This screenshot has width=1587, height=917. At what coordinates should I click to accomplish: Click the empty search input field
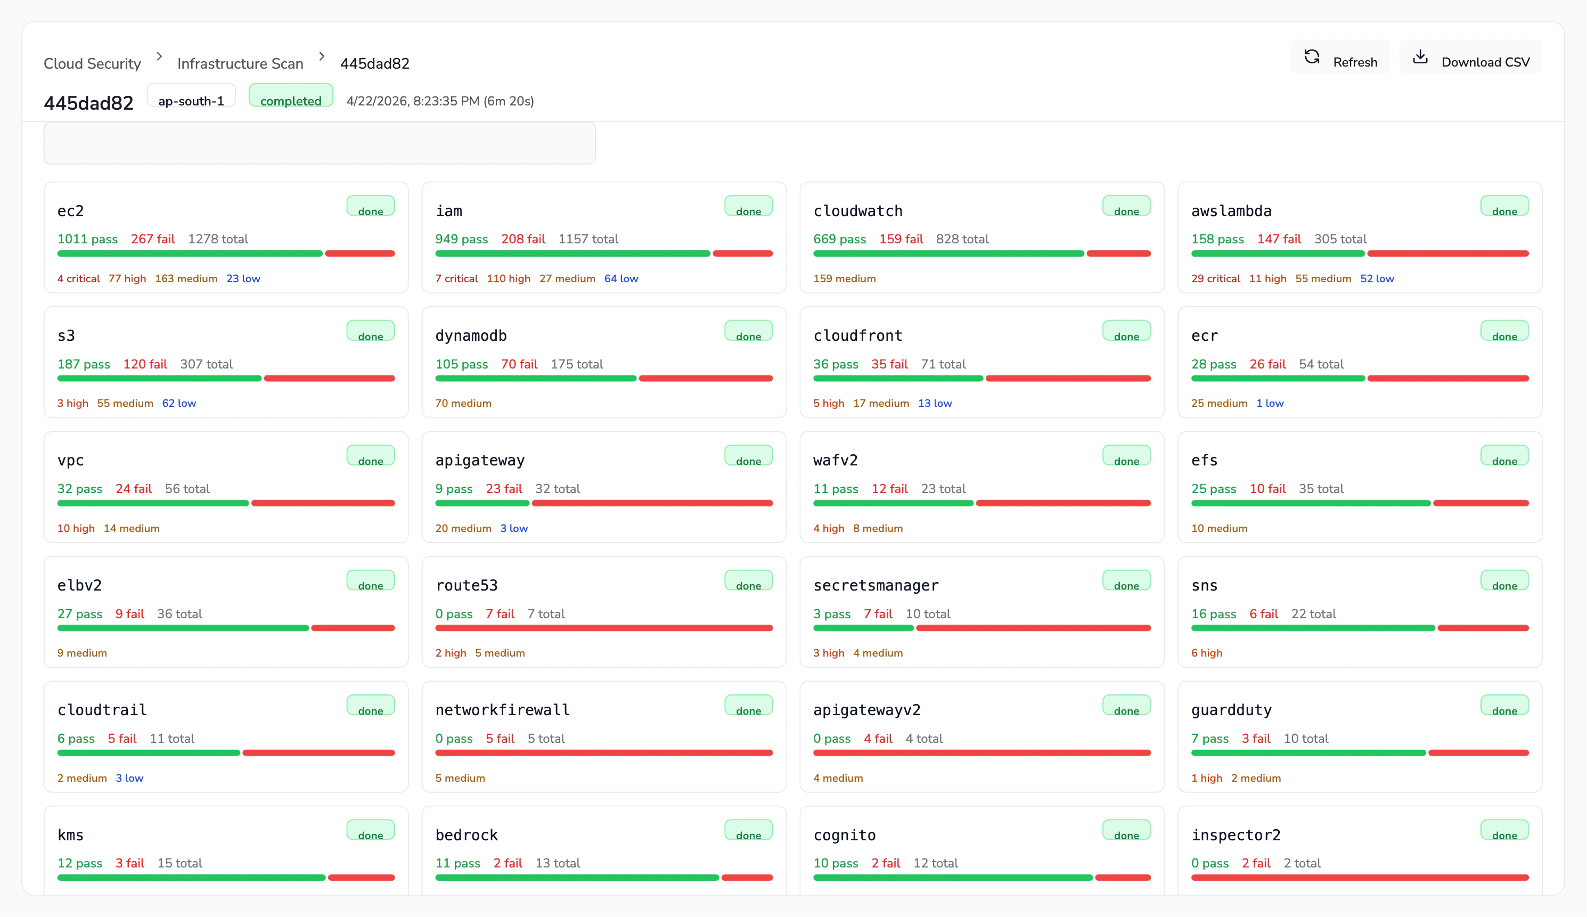point(320,143)
